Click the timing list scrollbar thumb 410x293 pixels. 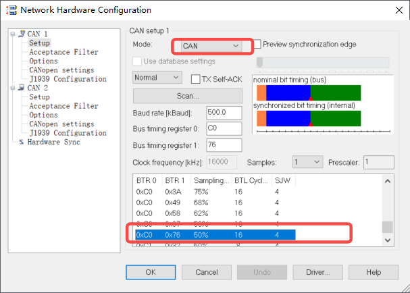[388, 227]
